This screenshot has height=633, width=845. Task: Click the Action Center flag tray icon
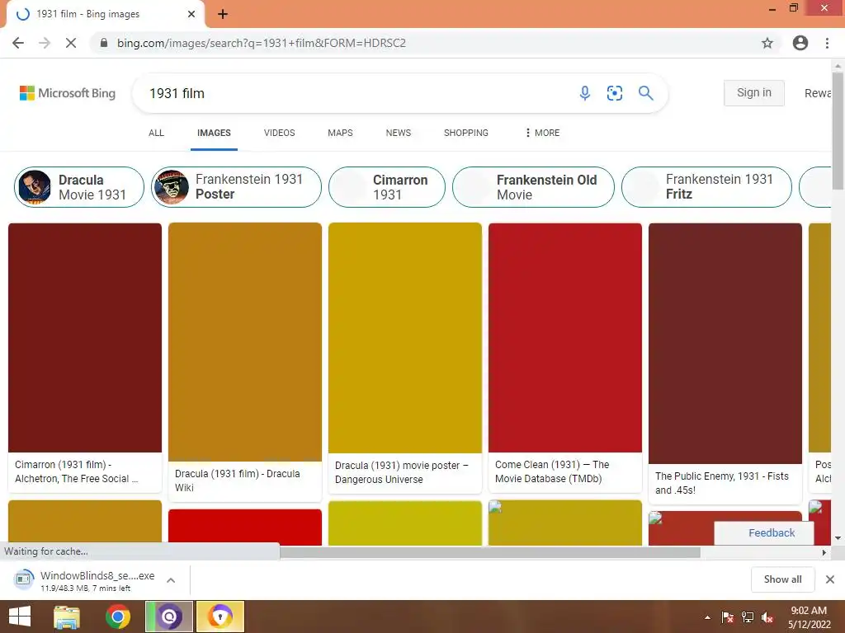[x=728, y=617]
